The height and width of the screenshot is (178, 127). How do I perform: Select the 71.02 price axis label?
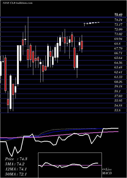119,34
